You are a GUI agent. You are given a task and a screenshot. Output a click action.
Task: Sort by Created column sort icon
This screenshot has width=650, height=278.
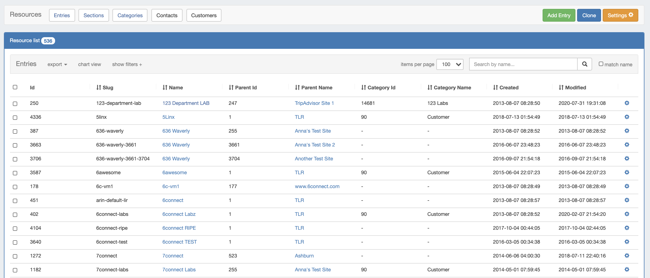tap(495, 87)
